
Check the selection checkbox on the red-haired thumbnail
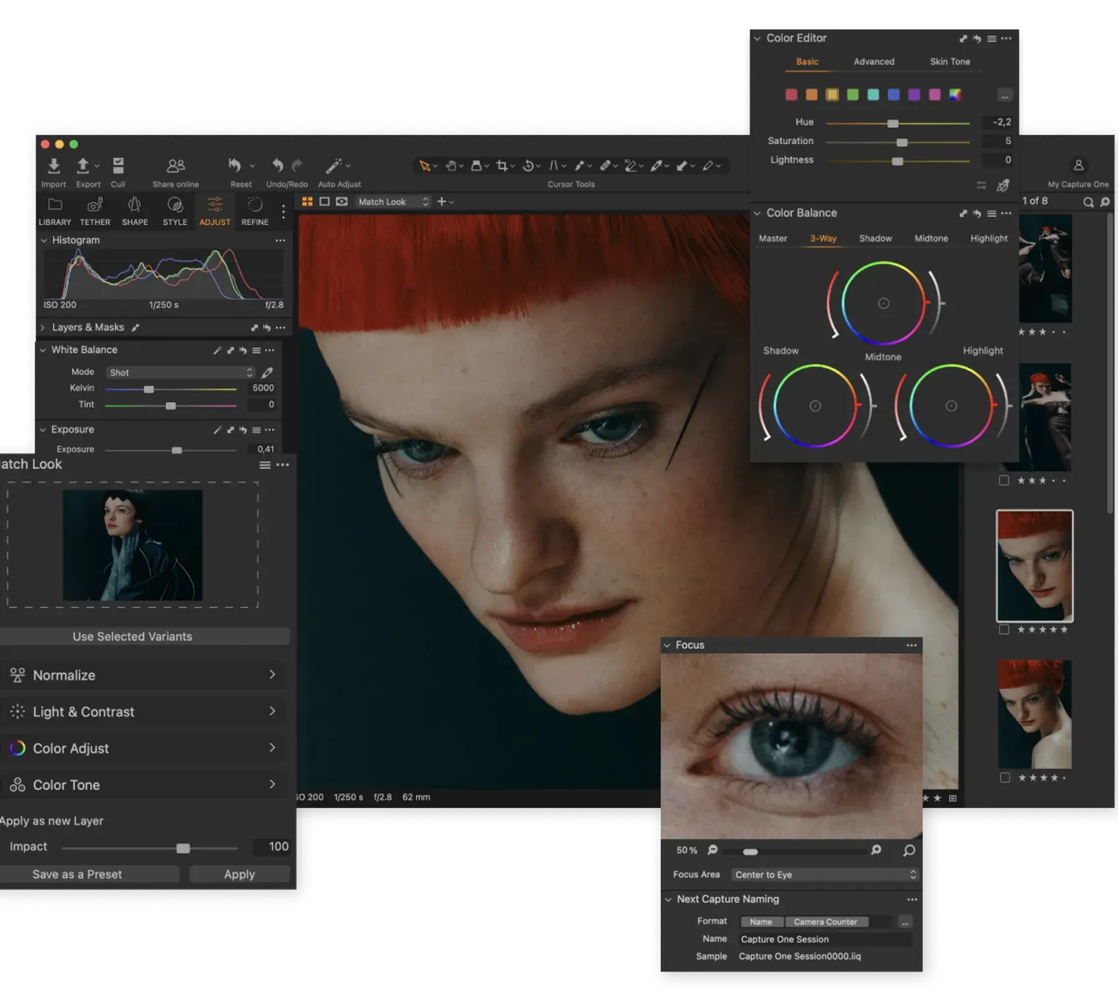click(1004, 629)
